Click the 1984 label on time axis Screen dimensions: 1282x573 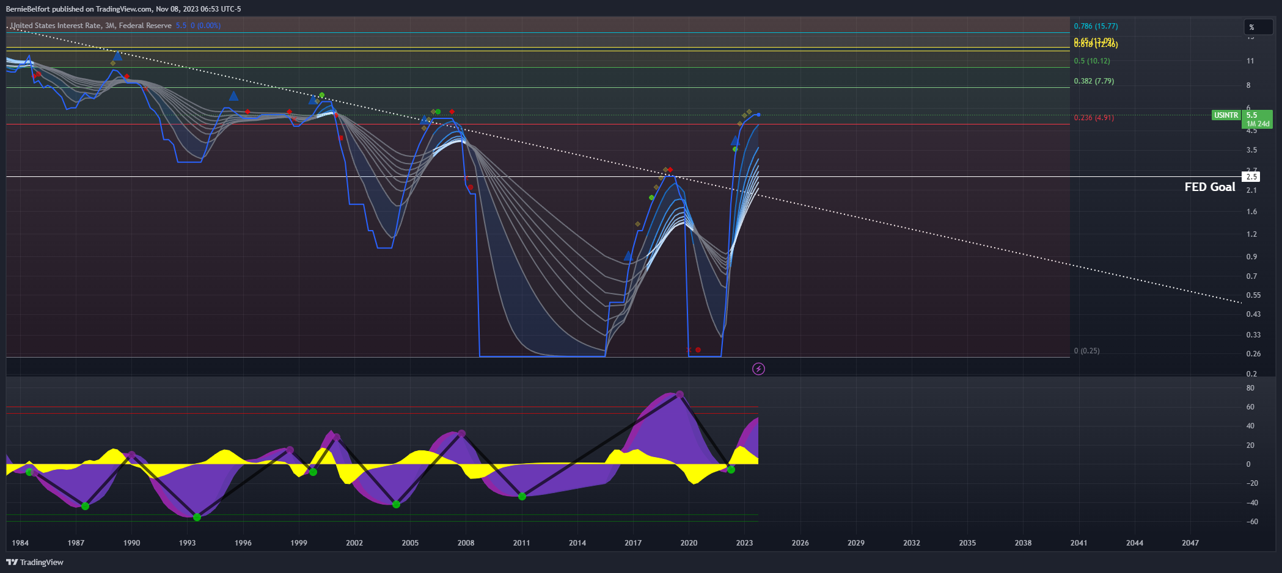click(x=20, y=543)
